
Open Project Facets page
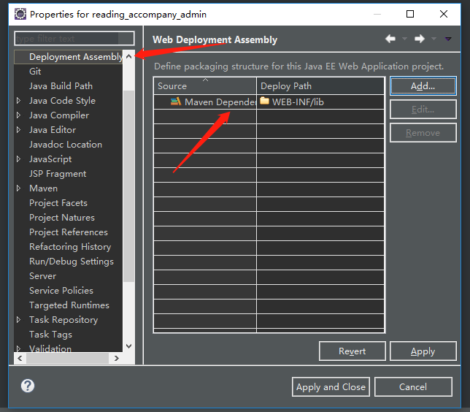click(x=58, y=203)
